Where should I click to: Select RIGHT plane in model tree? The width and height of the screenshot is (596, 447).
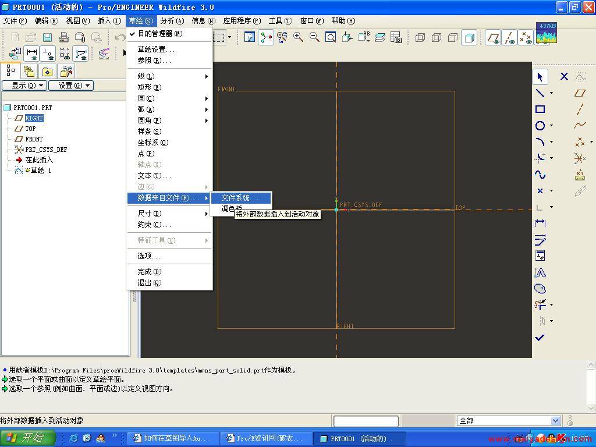(x=34, y=118)
